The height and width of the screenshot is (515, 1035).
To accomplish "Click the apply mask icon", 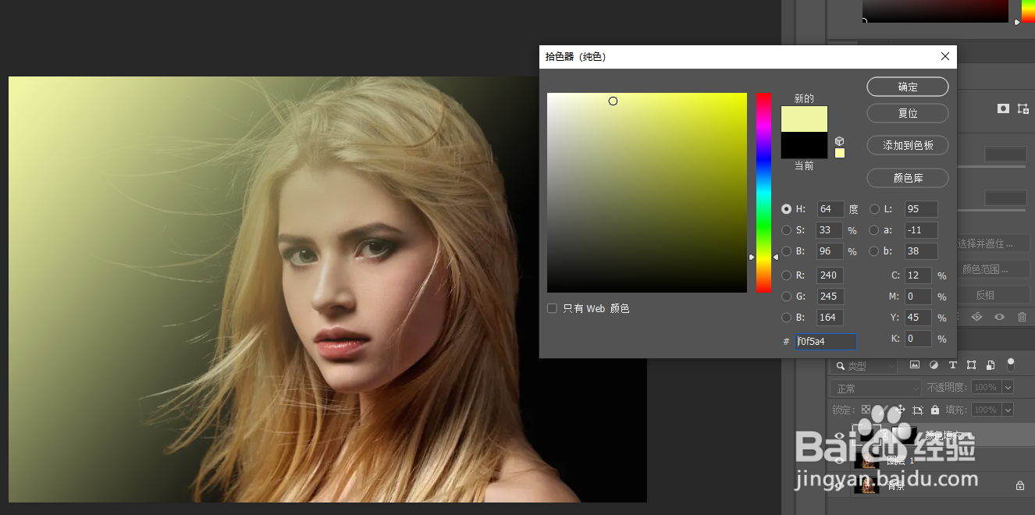I will (976, 317).
